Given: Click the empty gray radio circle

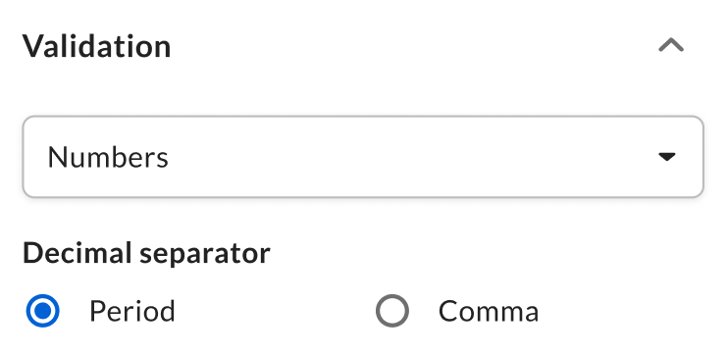Looking at the screenshot, I should point(392,311).
